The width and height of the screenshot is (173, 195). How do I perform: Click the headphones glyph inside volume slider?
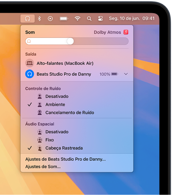29,41
